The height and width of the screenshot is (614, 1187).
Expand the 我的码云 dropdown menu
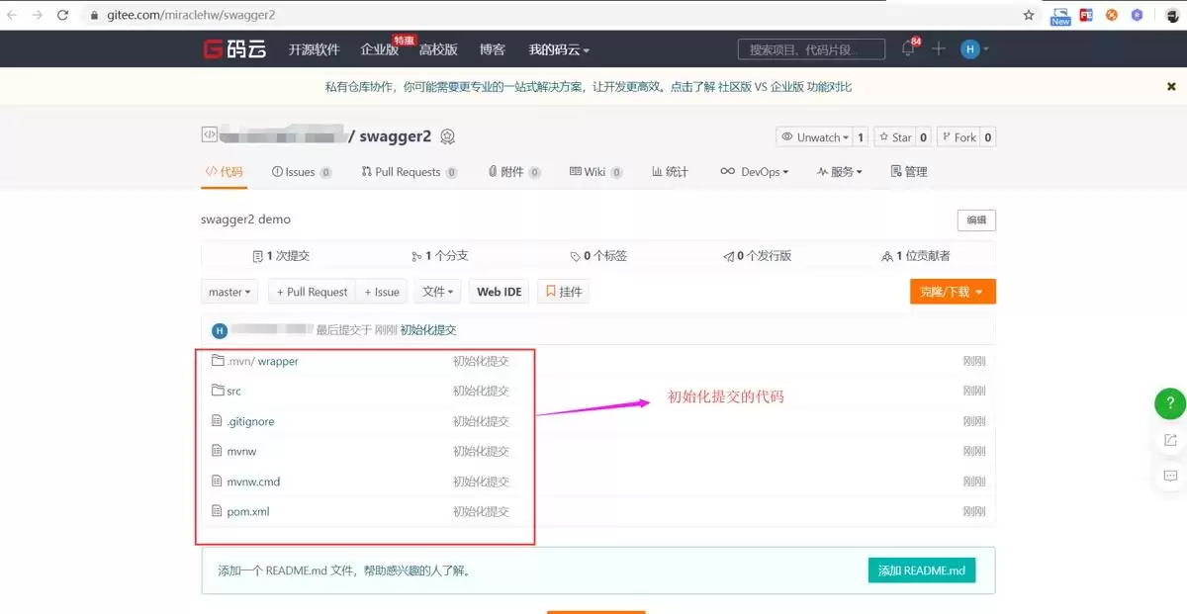[558, 47]
